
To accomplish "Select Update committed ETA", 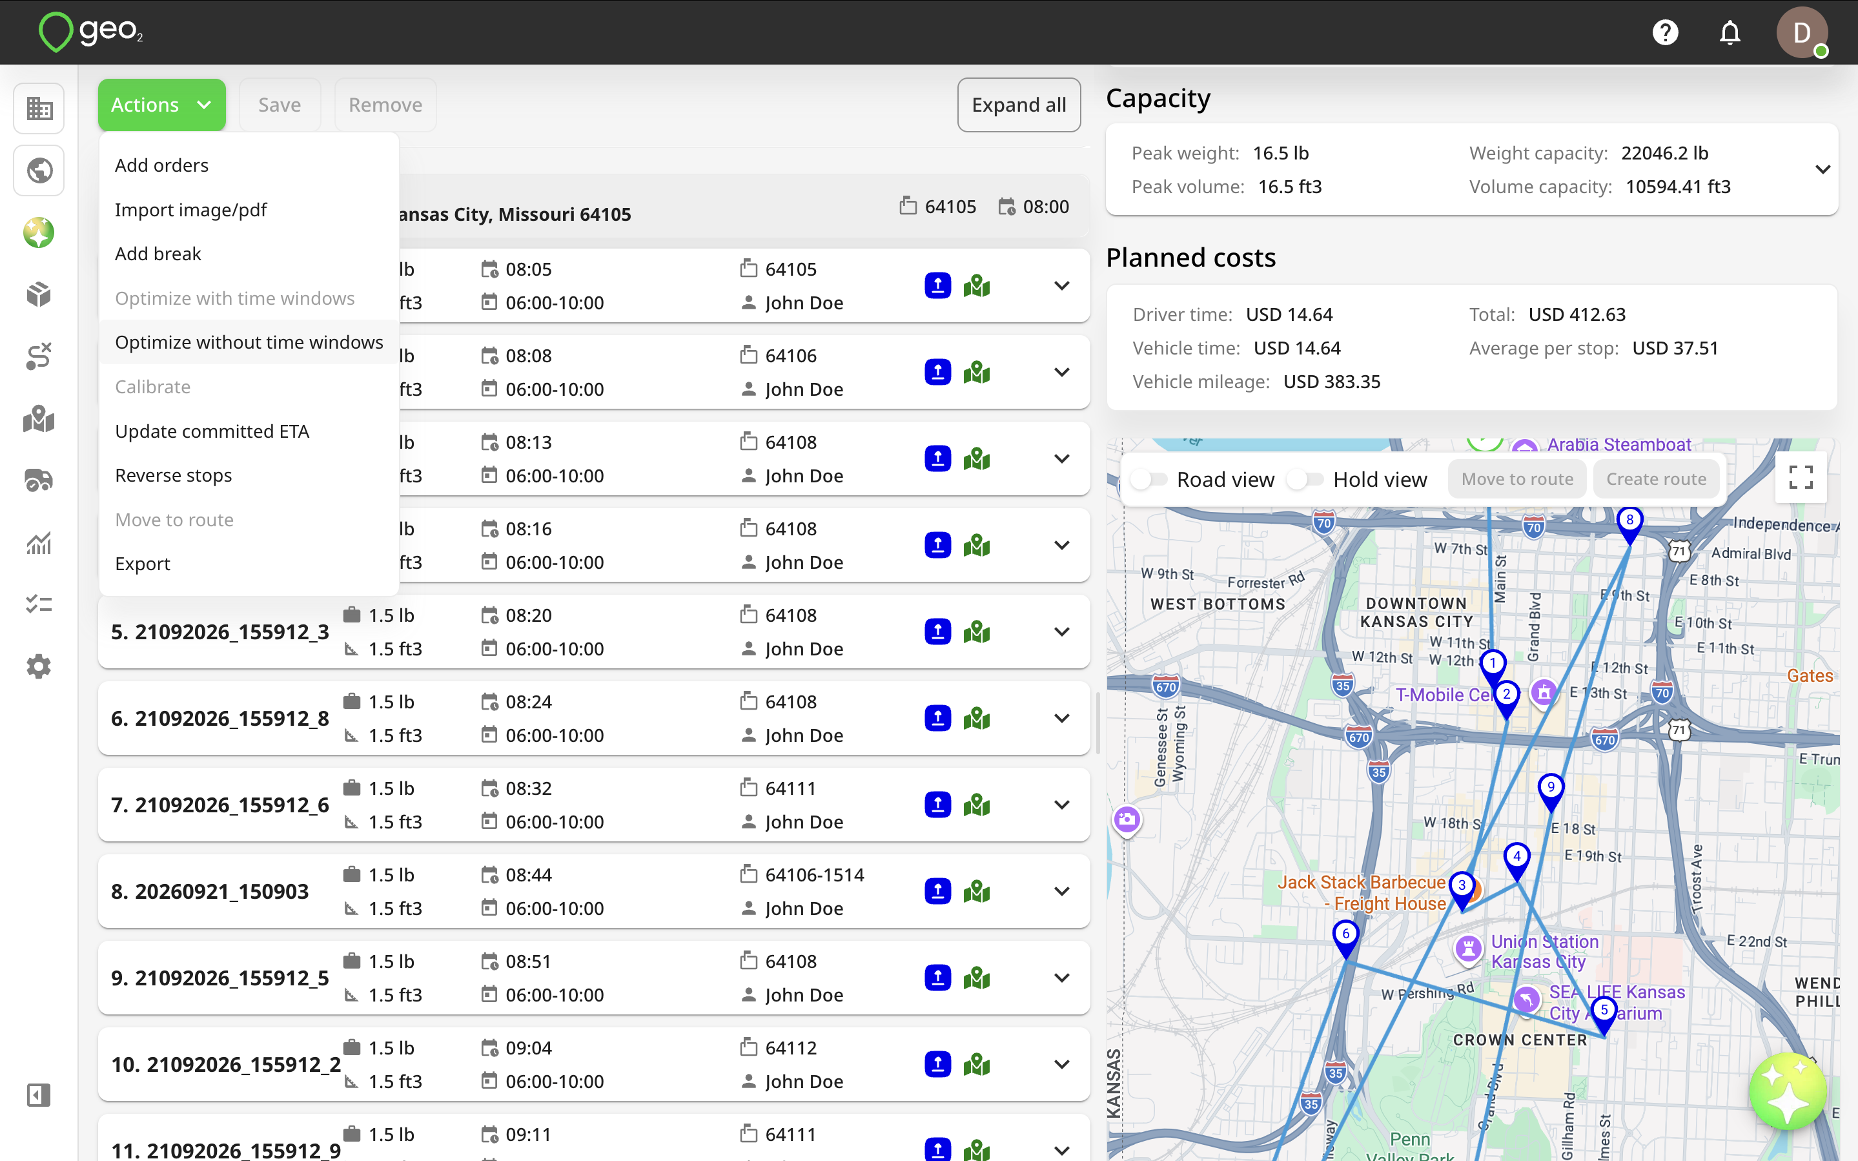I will click(x=249, y=431).
